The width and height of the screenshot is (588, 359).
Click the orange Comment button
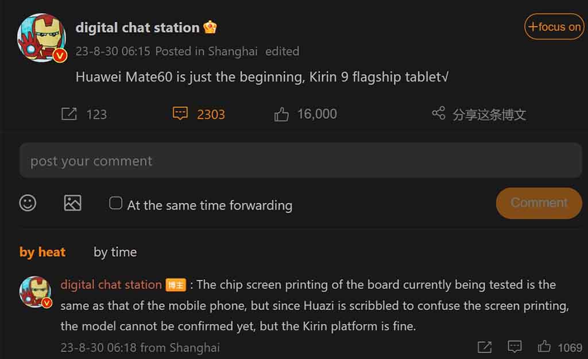coord(539,203)
